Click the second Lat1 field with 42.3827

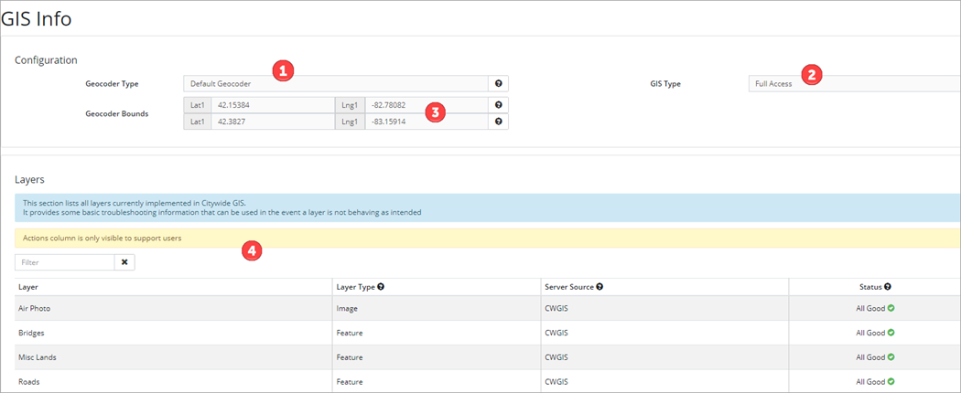tap(272, 122)
